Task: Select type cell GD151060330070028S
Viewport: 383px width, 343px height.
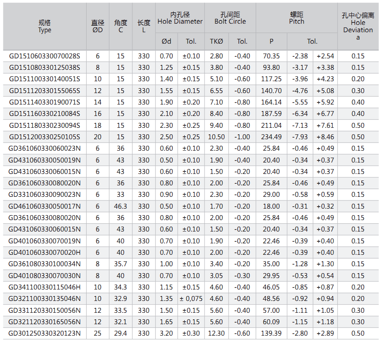Action: tap(45, 56)
